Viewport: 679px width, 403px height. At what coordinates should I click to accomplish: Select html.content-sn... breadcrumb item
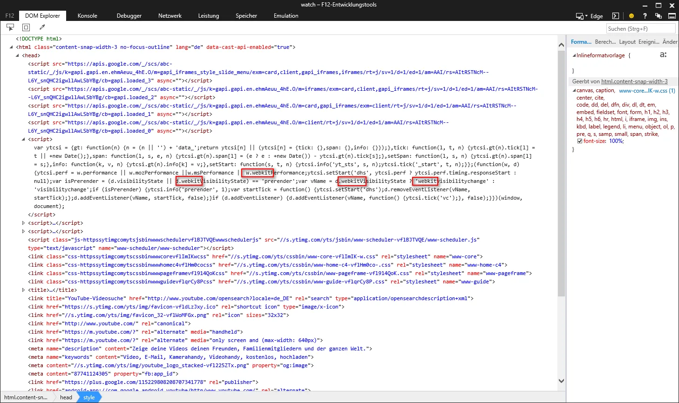coord(26,397)
